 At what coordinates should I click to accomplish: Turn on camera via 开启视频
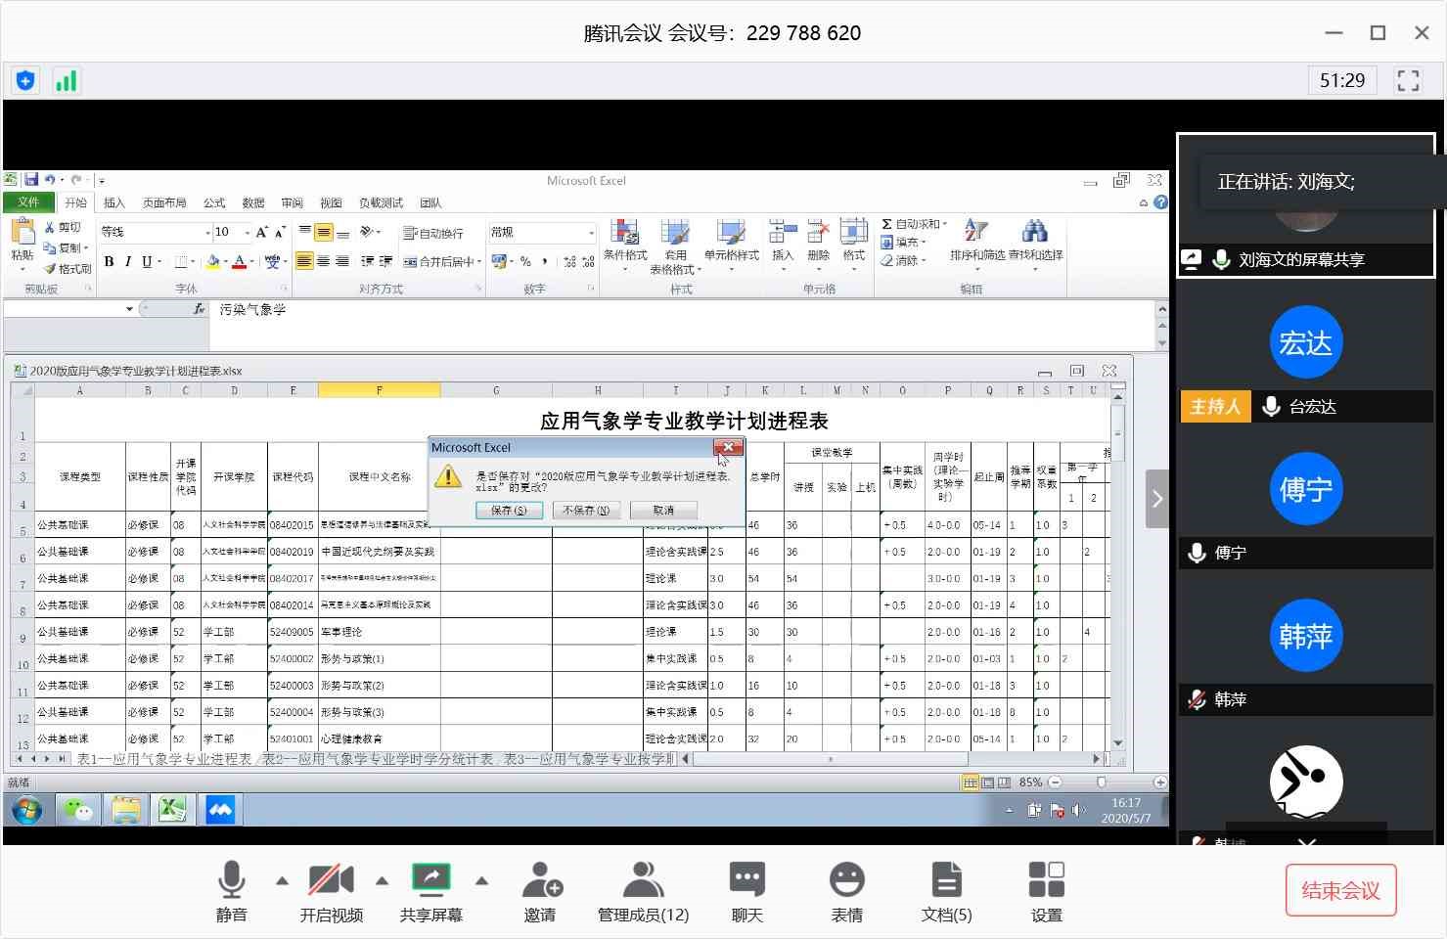coord(331,880)
